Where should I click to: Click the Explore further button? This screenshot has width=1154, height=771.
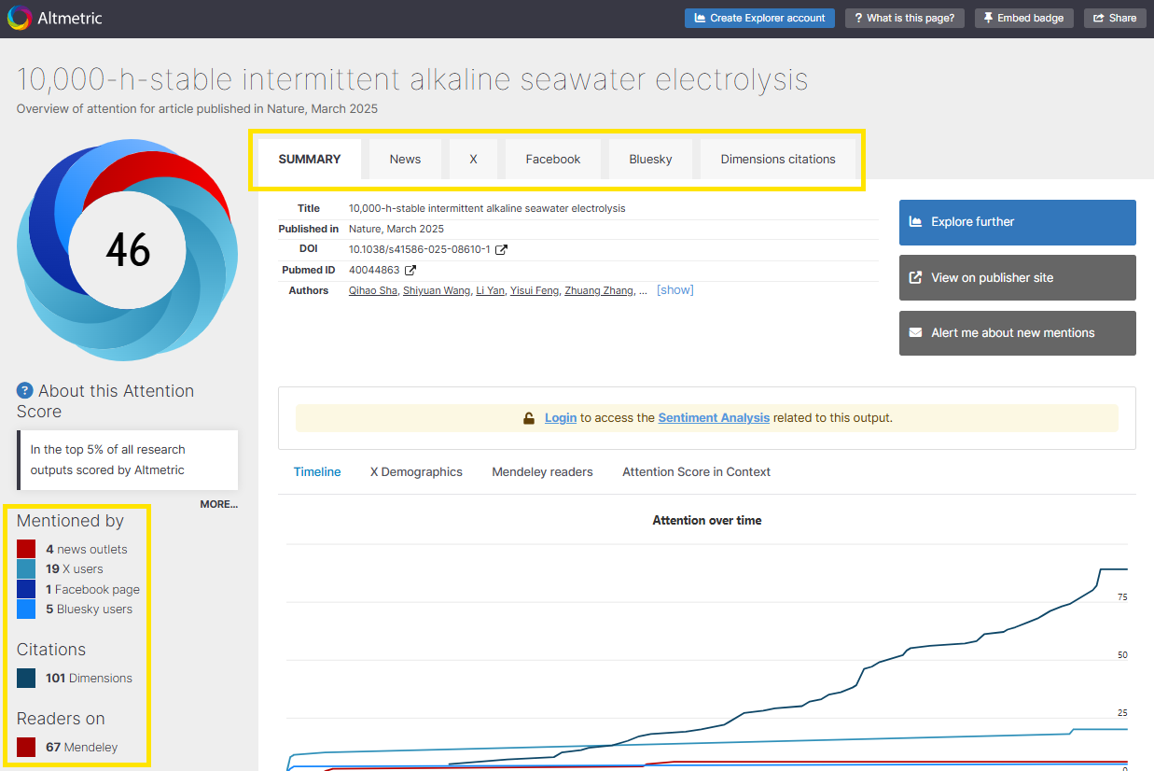click(x=1017, y=222)
